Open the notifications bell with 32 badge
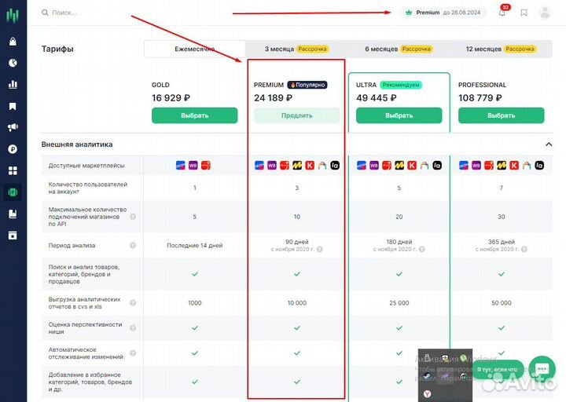The image size is (566, 402). [502, 13]
